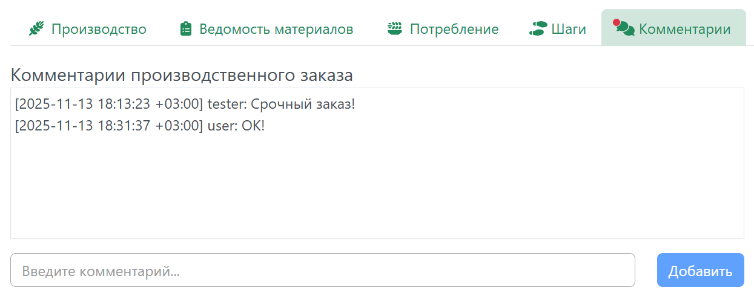Select the Шаги tab
754x299 pixels.
[568, 29]
